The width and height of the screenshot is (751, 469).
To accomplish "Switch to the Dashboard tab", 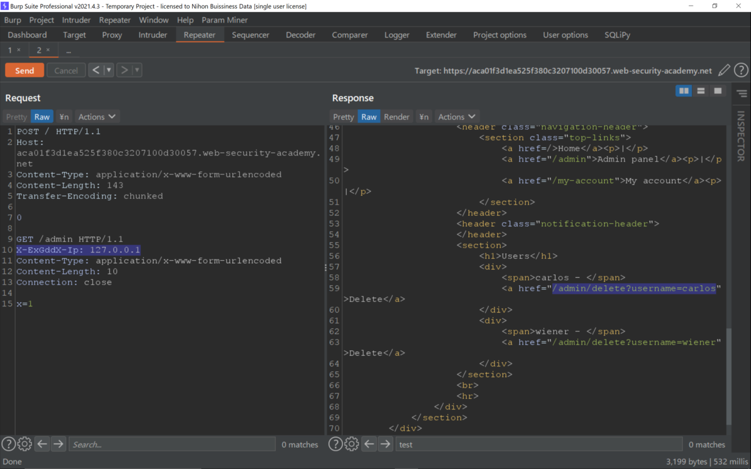I will pyautogui.click(x=28, y=35).
